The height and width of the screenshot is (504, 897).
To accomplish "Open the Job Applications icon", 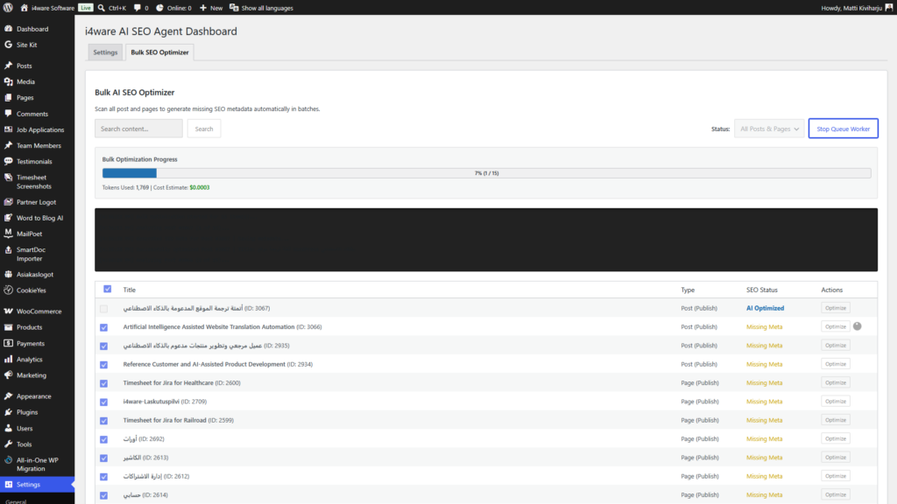I will pos(9,129).
